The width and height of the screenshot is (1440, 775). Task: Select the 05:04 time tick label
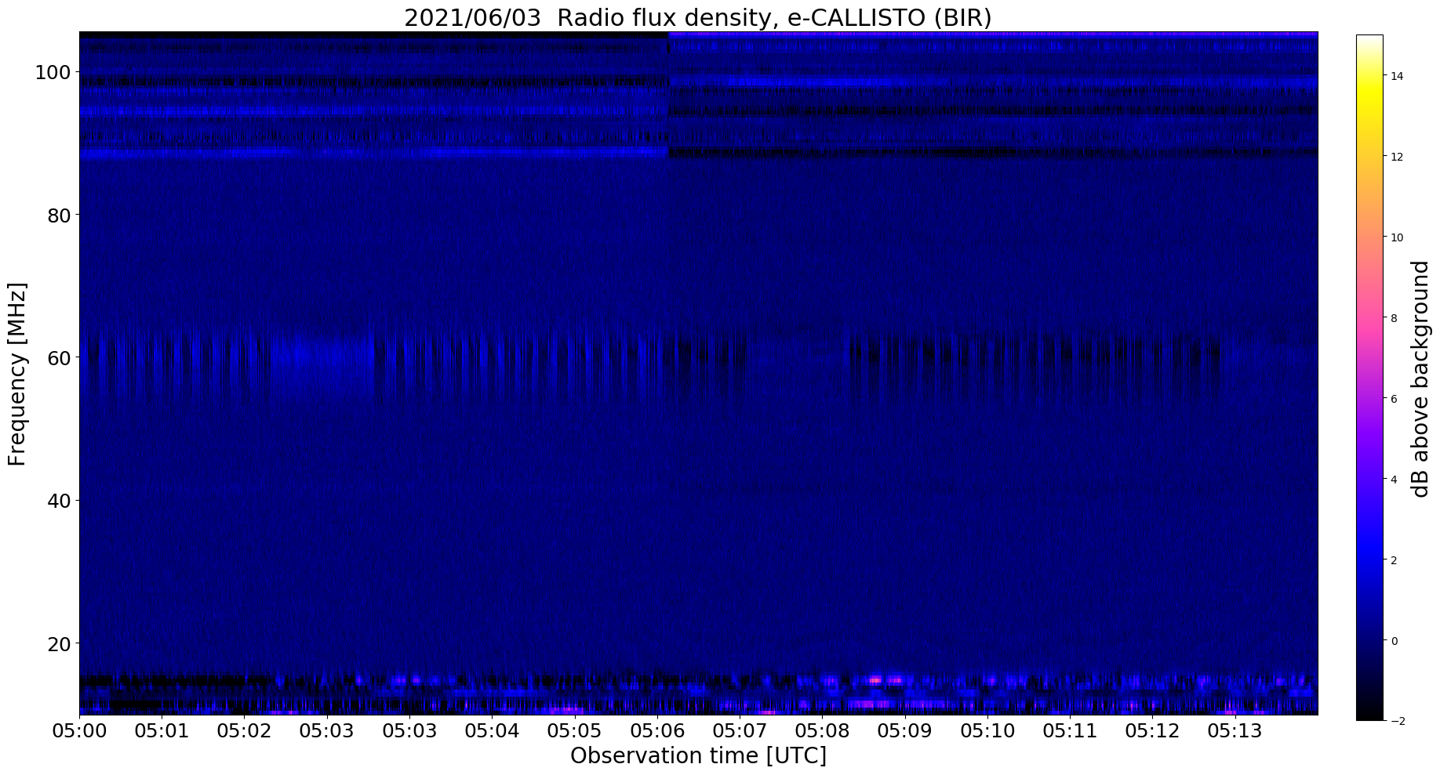point(492,732)
